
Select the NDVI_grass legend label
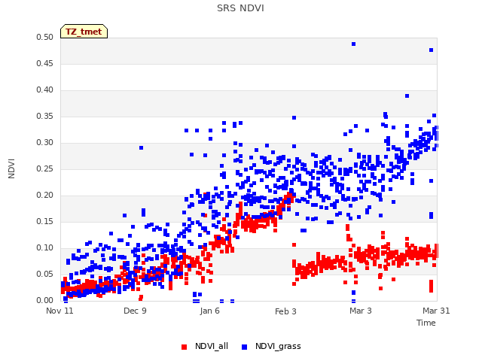click(278, 346)
